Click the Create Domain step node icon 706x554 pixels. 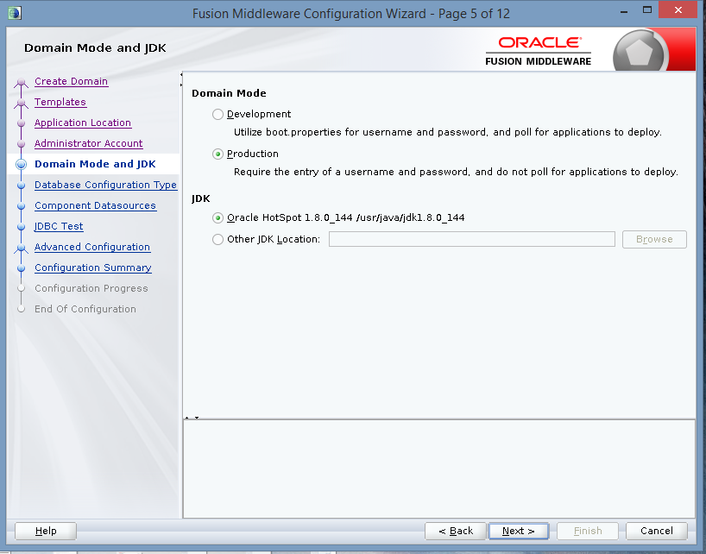tap(21, 83)
